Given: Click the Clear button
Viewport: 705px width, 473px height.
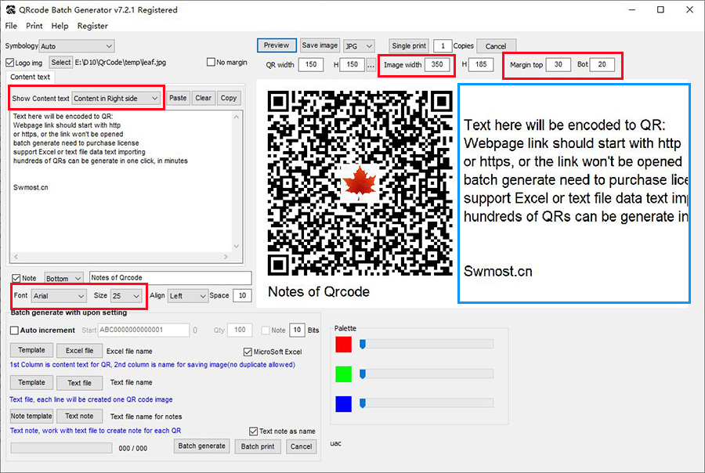Looking at the screenshot, I should [x=203, y=98].
